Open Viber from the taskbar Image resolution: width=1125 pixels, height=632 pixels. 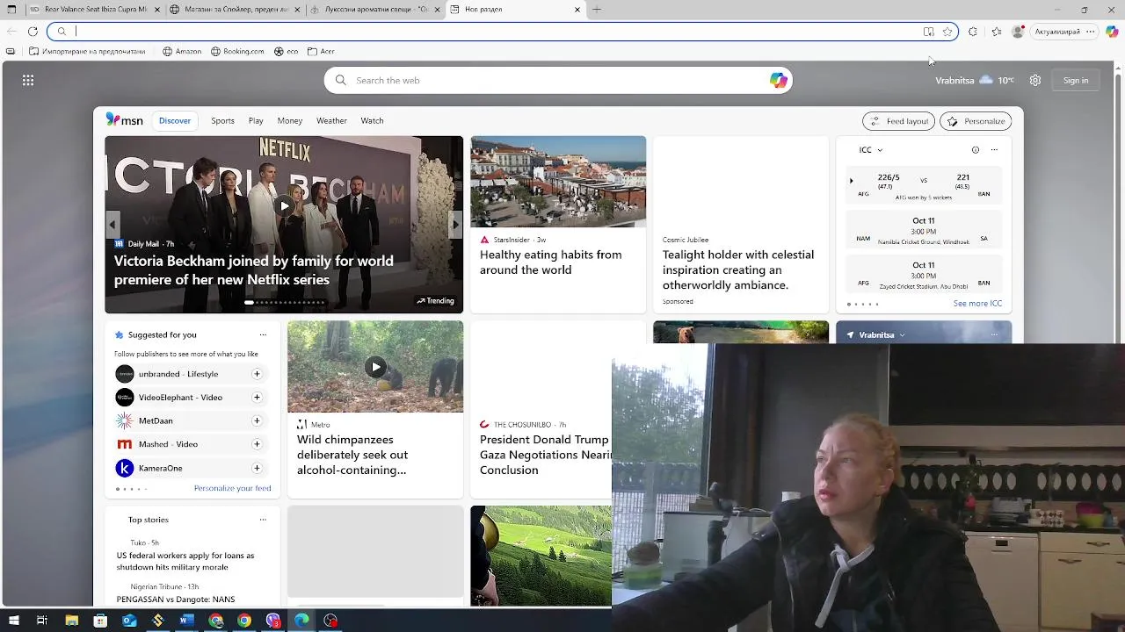[273, 621]
